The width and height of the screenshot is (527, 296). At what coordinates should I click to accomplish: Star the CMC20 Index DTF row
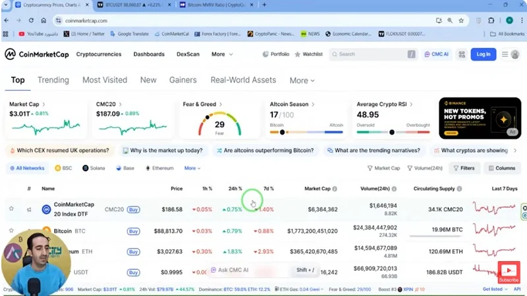11,209
